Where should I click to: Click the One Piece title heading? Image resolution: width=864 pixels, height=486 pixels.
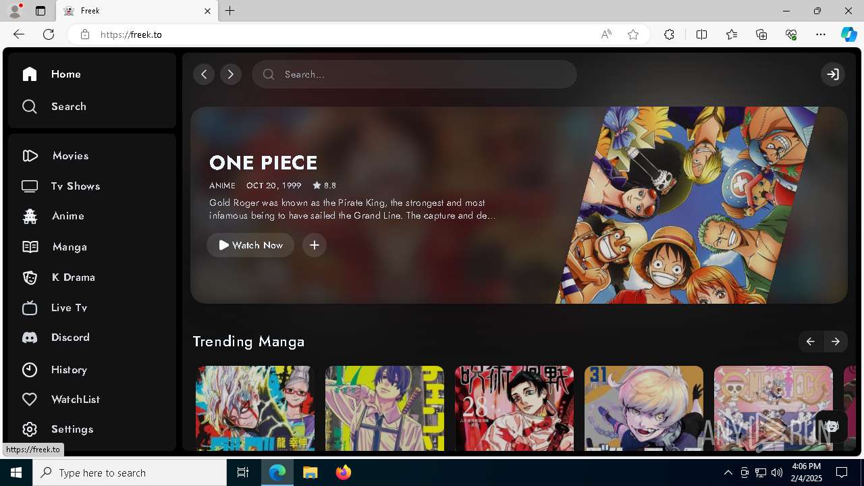pos(263,163)
